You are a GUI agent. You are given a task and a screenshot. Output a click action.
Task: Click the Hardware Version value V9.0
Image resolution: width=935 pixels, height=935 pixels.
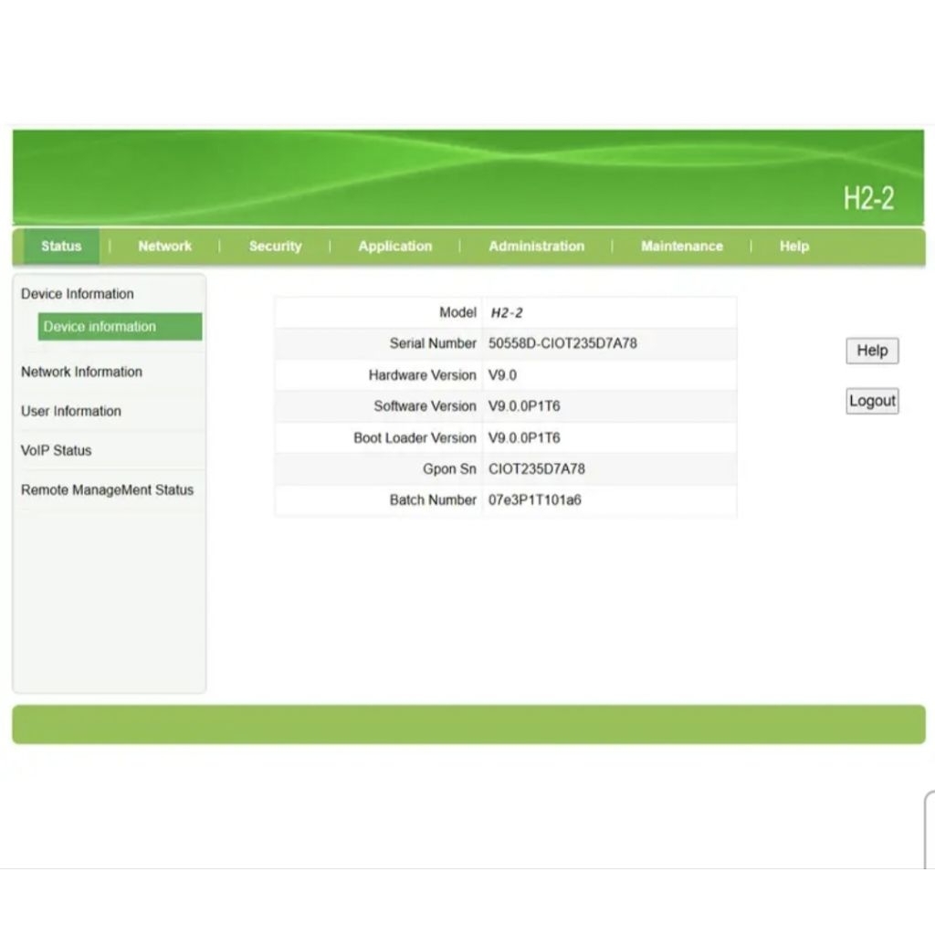(503, 375)
